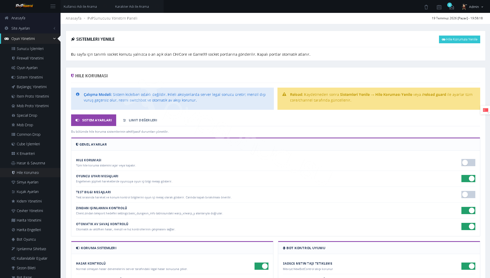The width and height of the screenshot is (490, 278).
Task: Click the Turkish flag language icon
Action: click(485, 110)
